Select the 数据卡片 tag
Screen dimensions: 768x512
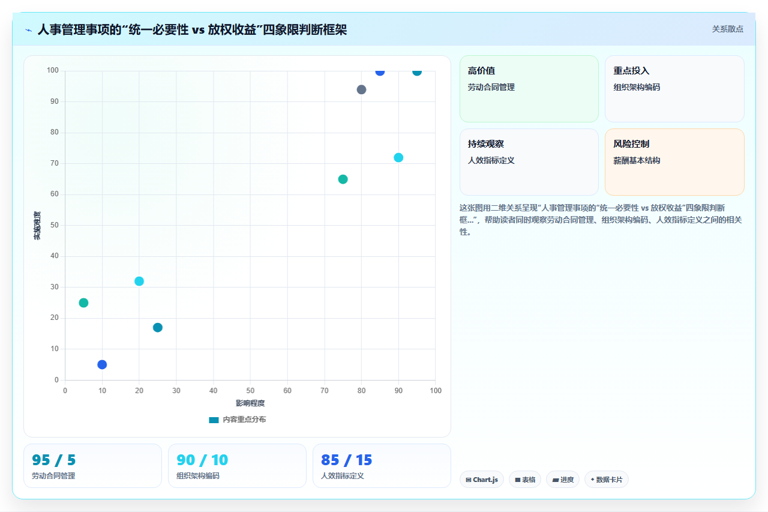coord(607,480)
